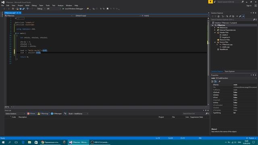Click the Save All toolbar icon
Image resolution: width=258 pixels, height=145 pixels.
(23, 9)
